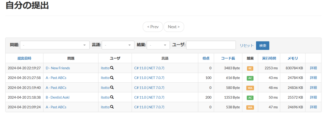Open A - Past ABCs in 21:27:58 row
This screenshot has width=325, height=115.
pos(56,78)
